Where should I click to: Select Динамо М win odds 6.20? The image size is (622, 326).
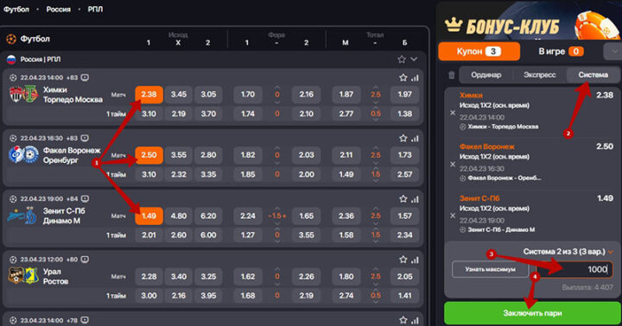pos(208,216)
